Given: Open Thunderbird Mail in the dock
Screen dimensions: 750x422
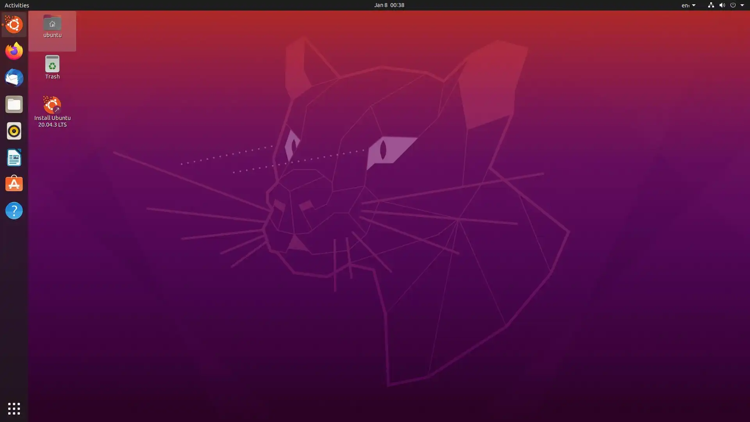Looking at the screenshot, I should coord(14,78).
